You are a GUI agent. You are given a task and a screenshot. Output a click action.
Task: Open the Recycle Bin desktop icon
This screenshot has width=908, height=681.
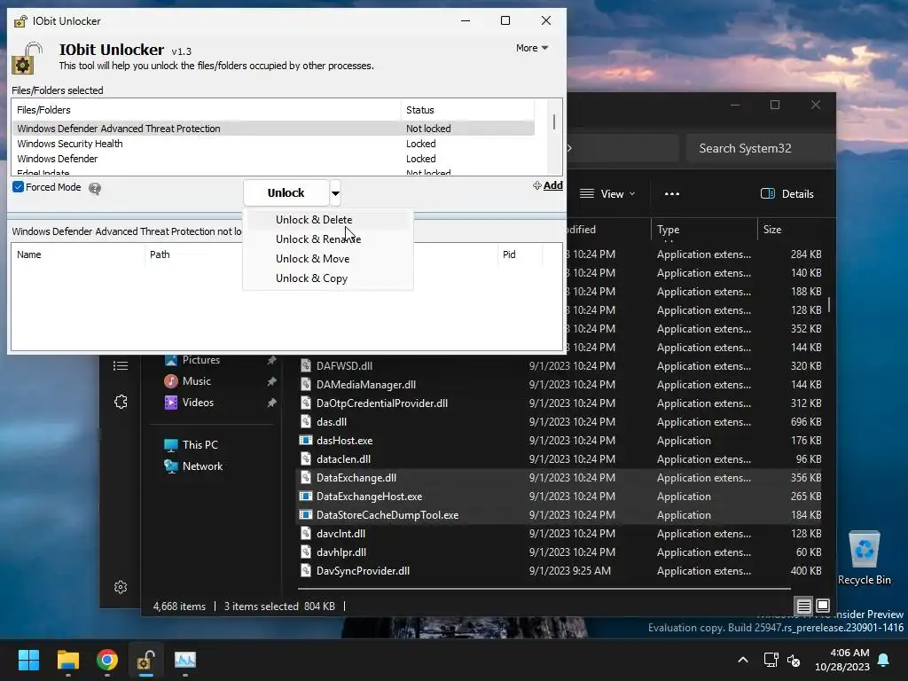coord(864,559)
